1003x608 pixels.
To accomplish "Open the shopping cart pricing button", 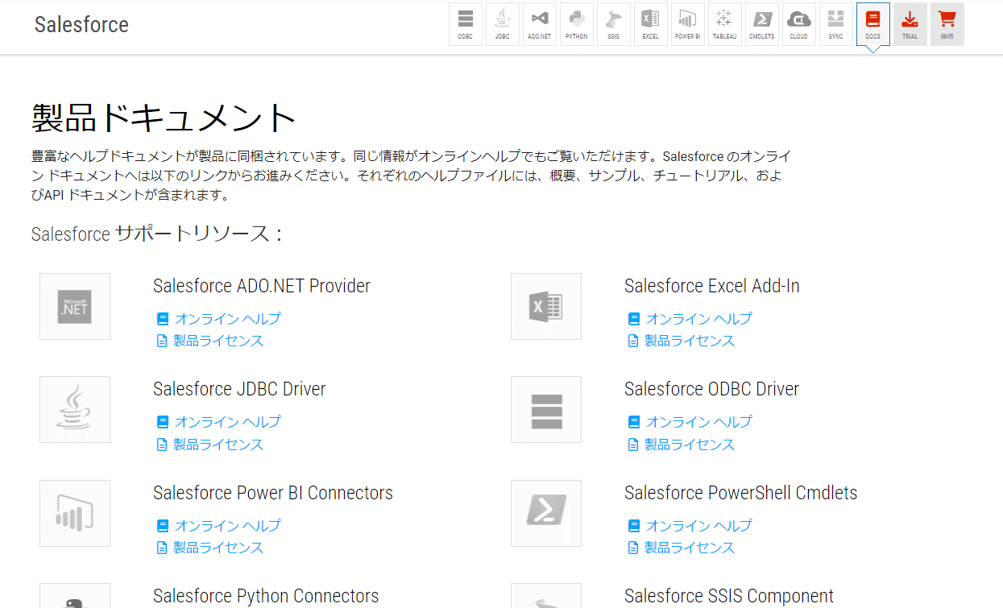I will [947, 24].
